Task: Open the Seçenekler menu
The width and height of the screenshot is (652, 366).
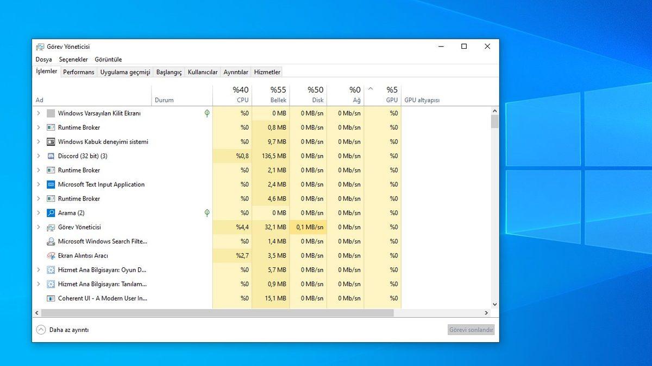Action: (73, 59)
